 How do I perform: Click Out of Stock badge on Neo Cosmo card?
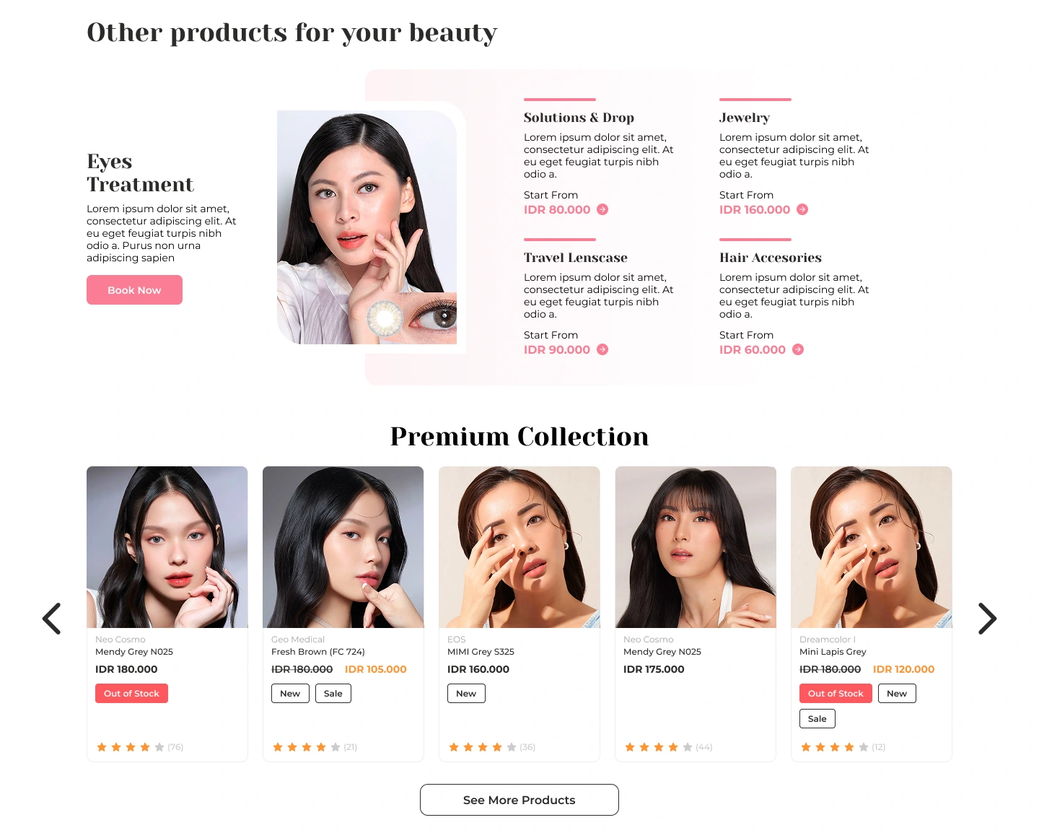click(131, 694)
